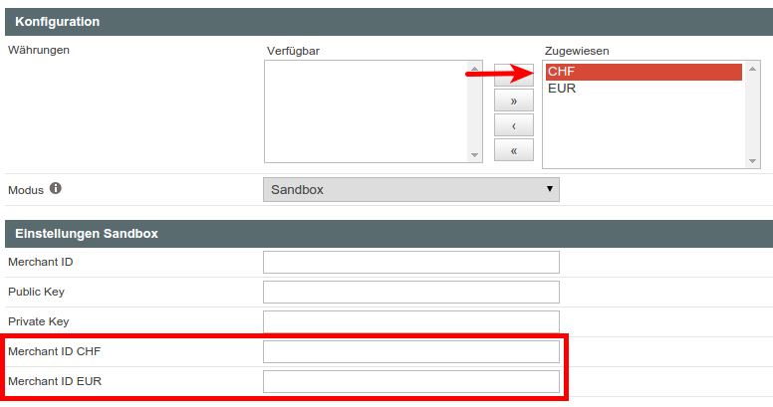This screenshot has height=407, width=773.
Task: Click the « move-all-left button
Action: pyautogui.click(x=514, y=150)
